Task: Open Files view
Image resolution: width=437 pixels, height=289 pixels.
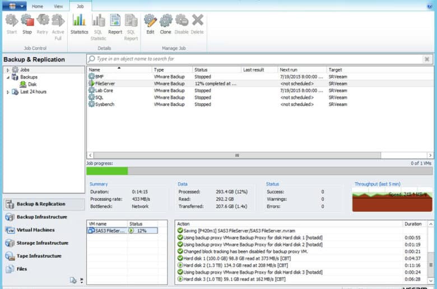Action: click(x=44, y=269)
